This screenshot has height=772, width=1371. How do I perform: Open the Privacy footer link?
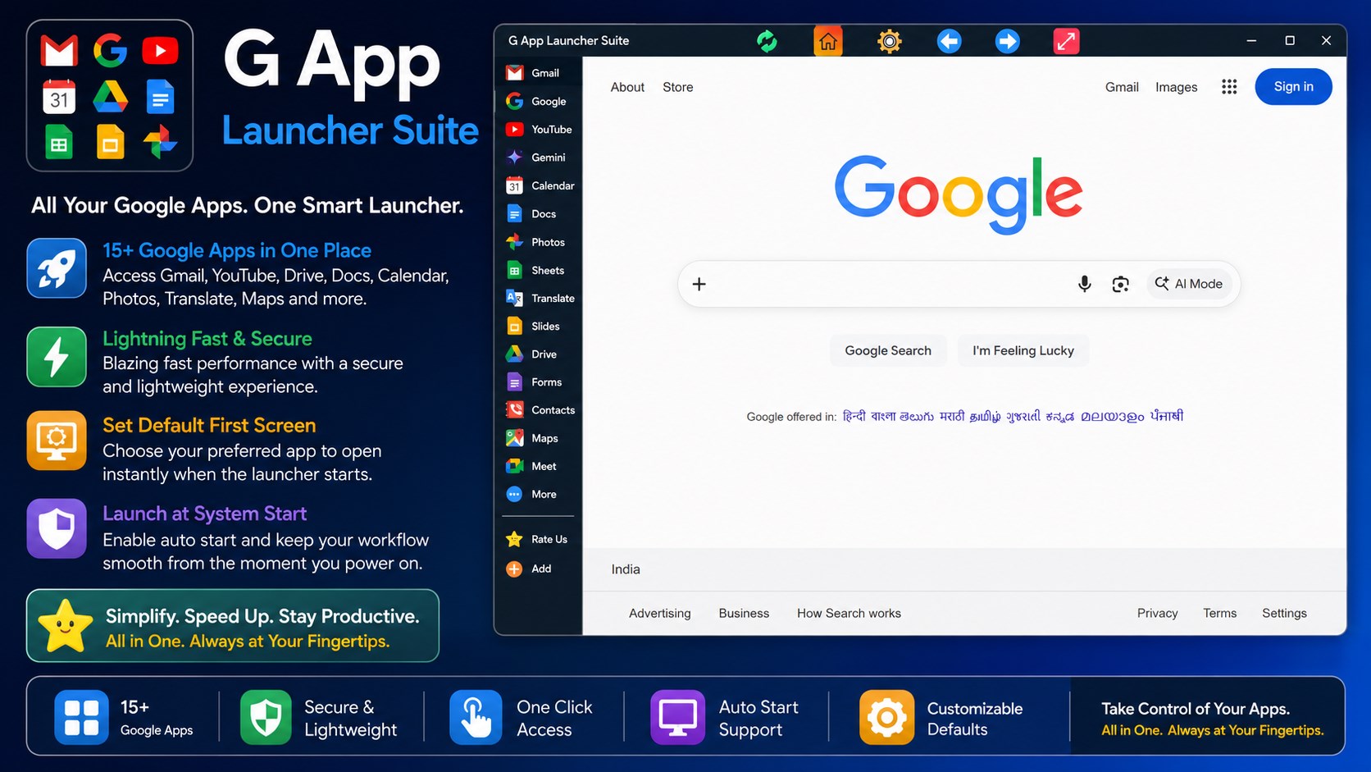(1157, 613)
